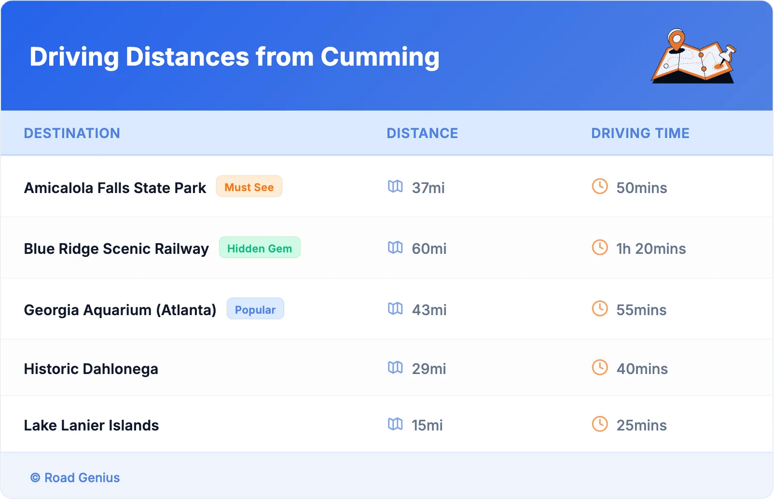774x499 pixels.
Task: Click the clock icon beside 40mins
Action: pos(600,368)
